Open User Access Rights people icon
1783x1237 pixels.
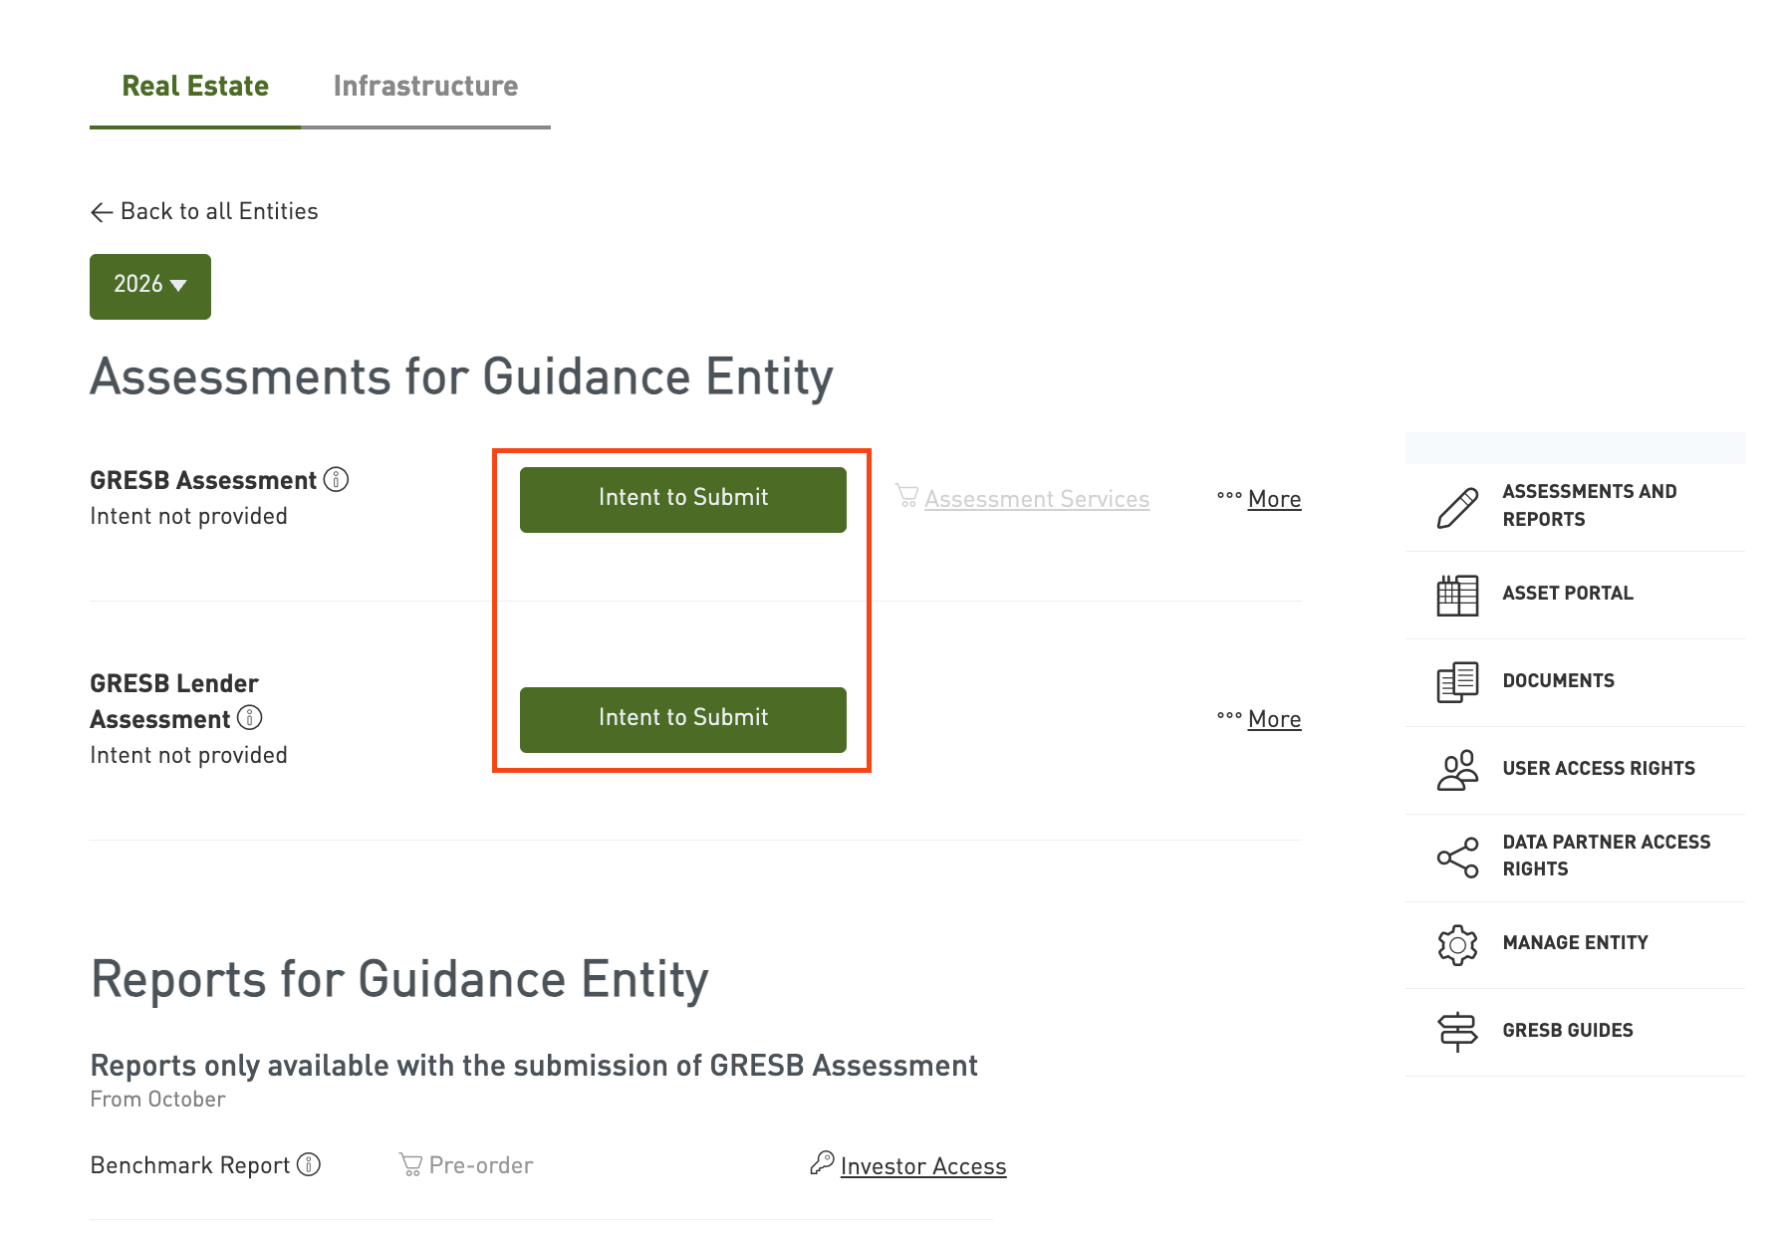point(1457,770)
